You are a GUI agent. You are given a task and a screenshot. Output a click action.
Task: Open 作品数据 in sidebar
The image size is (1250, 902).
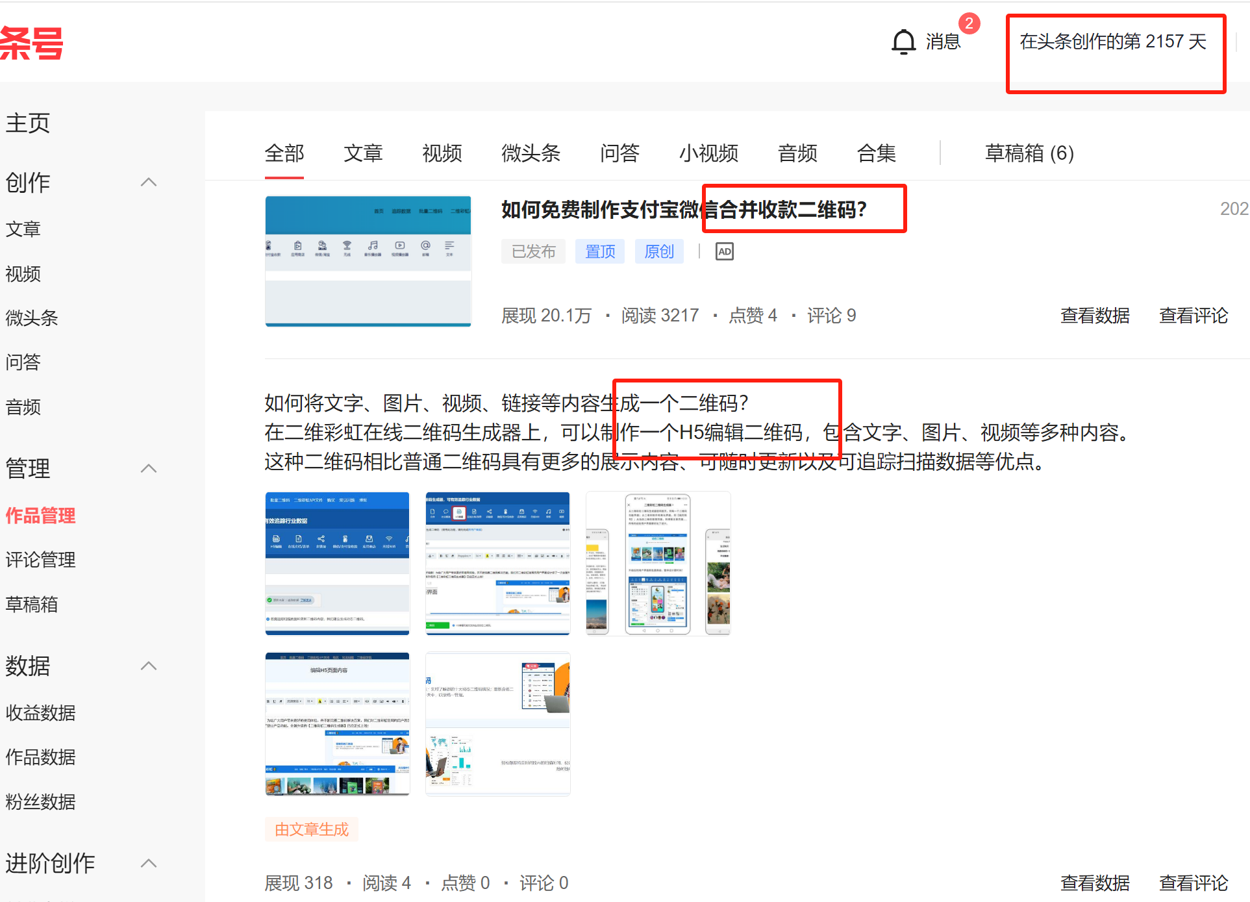pyautogui.click(x=41, y=757)
